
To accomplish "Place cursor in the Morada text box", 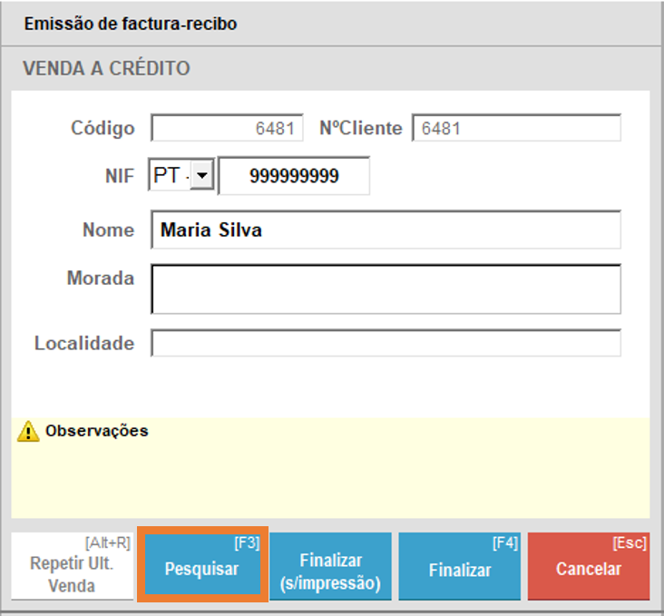I will 386,289.
